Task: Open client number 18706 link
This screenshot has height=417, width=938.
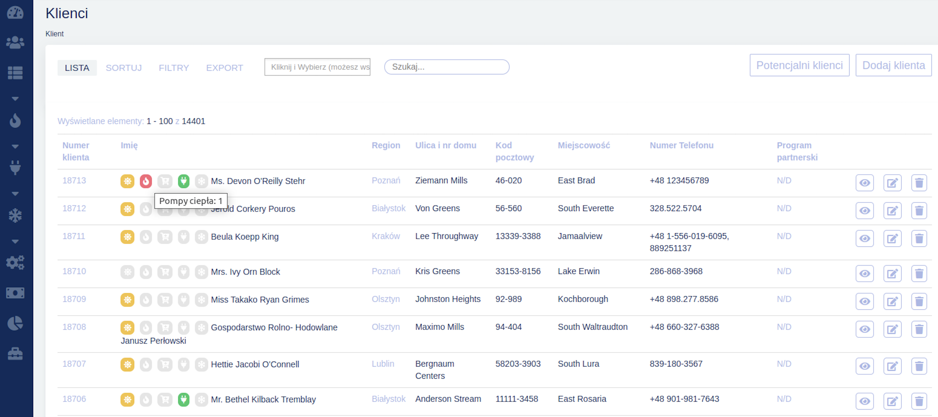Action: 74,399
